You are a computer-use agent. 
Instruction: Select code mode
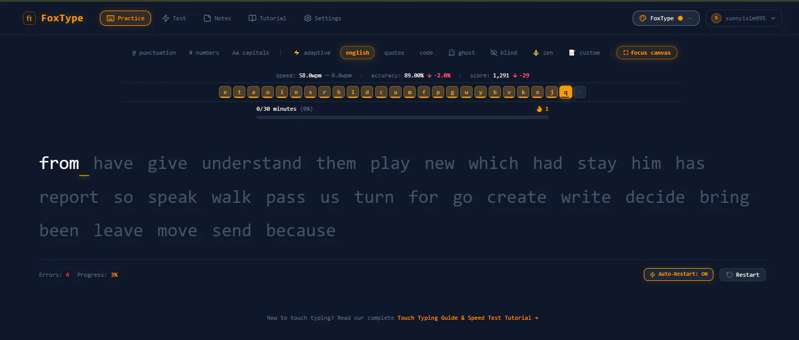(x=426, y=53)
